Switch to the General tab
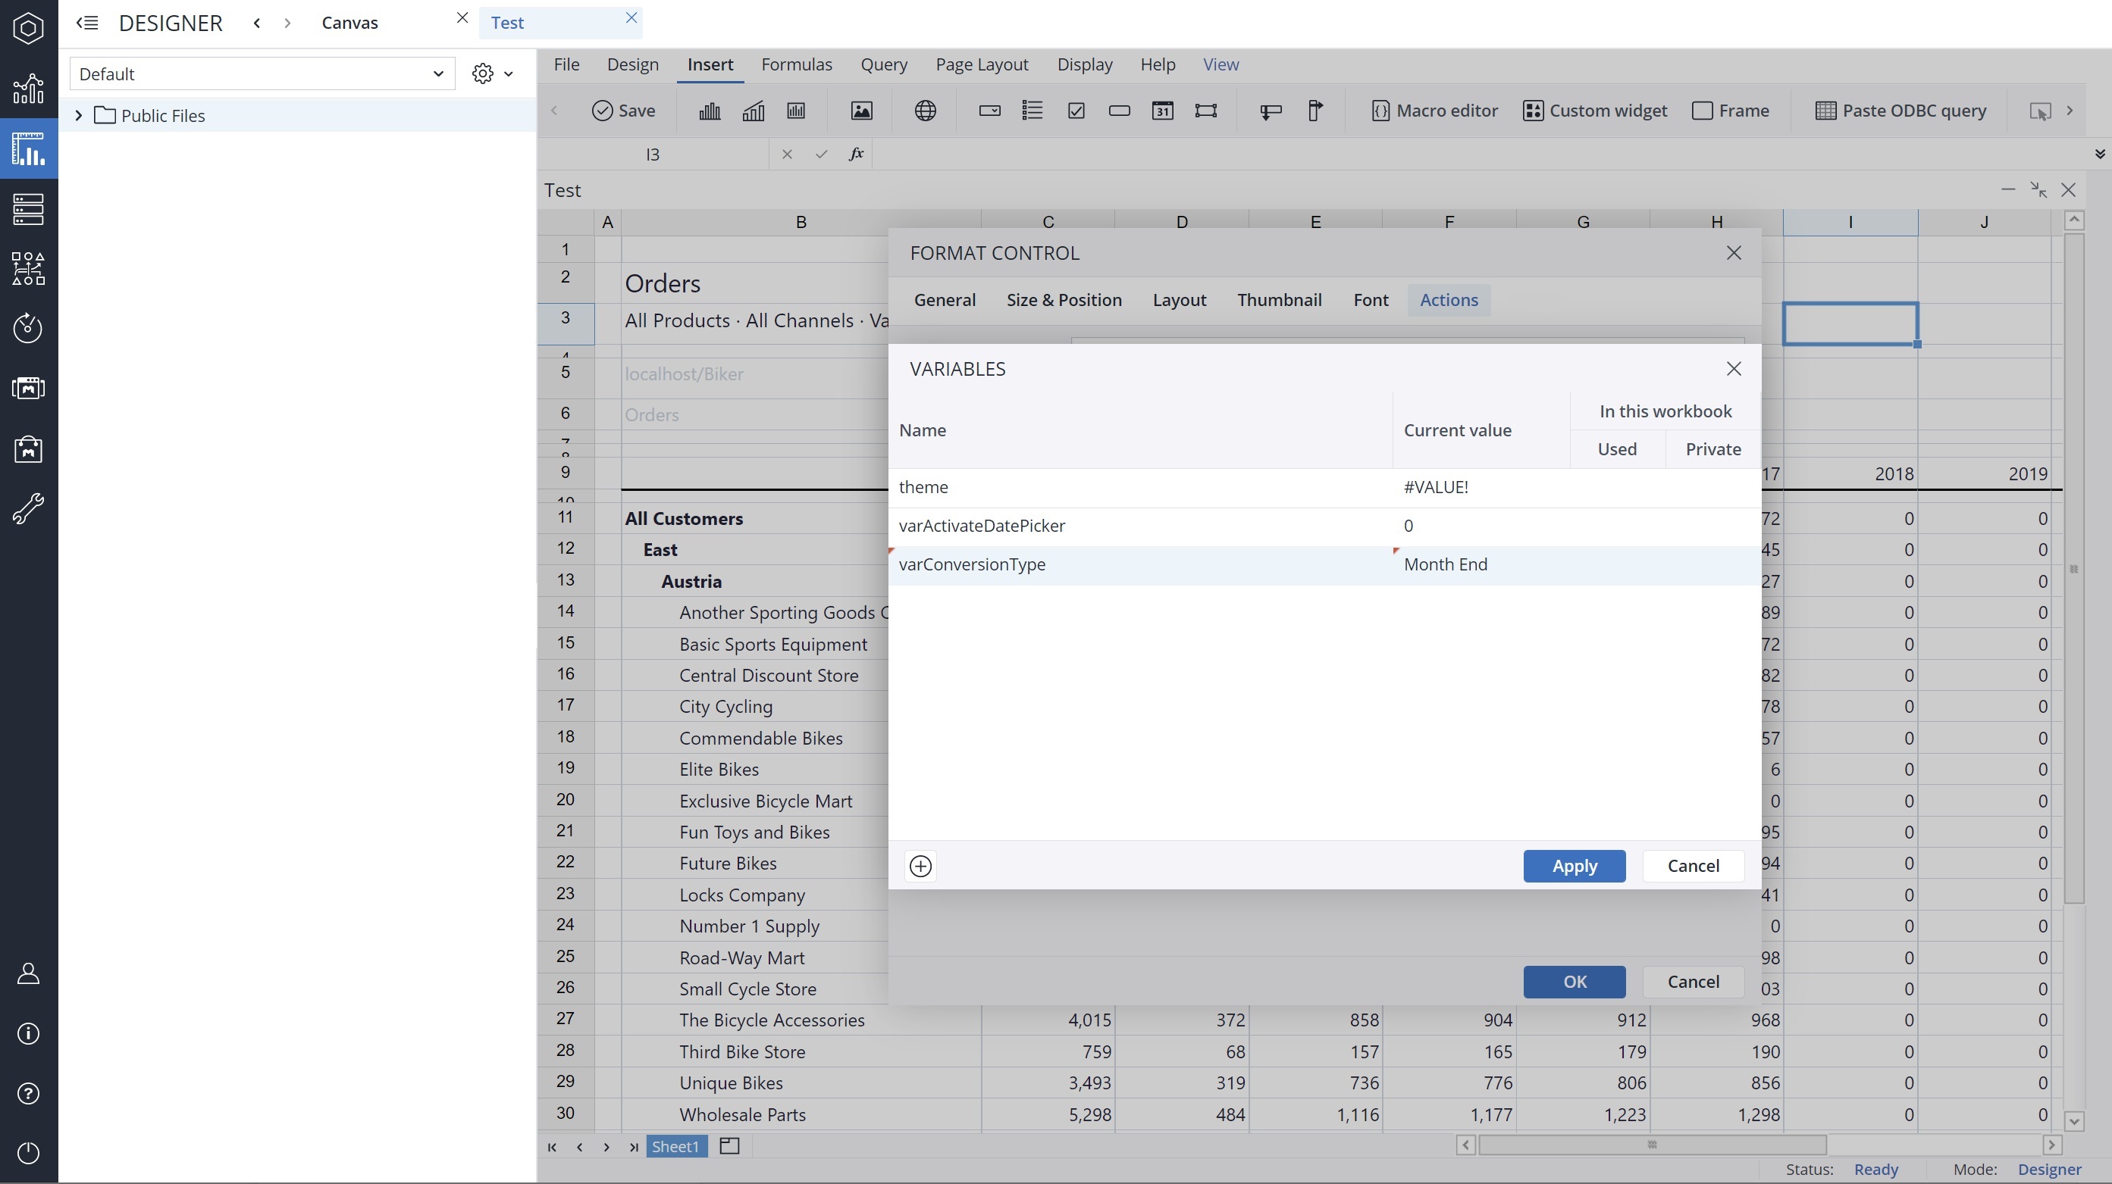The height and width of the screenshot is (1184, 2112). tap(945, 300)
